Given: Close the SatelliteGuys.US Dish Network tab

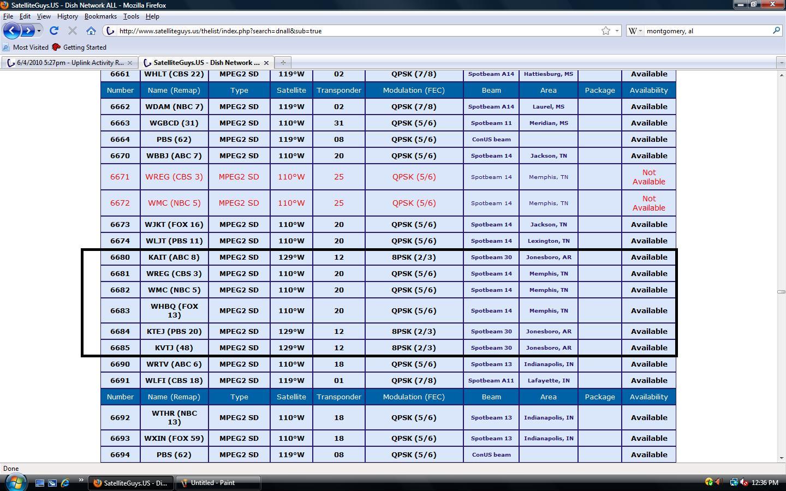Looking at the screenshot, I should click(266, 63).
